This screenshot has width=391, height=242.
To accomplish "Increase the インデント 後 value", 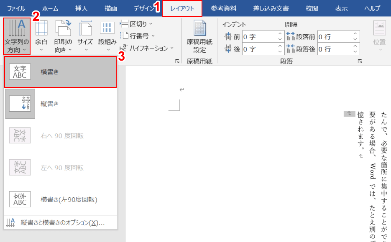I will point(280,46).
